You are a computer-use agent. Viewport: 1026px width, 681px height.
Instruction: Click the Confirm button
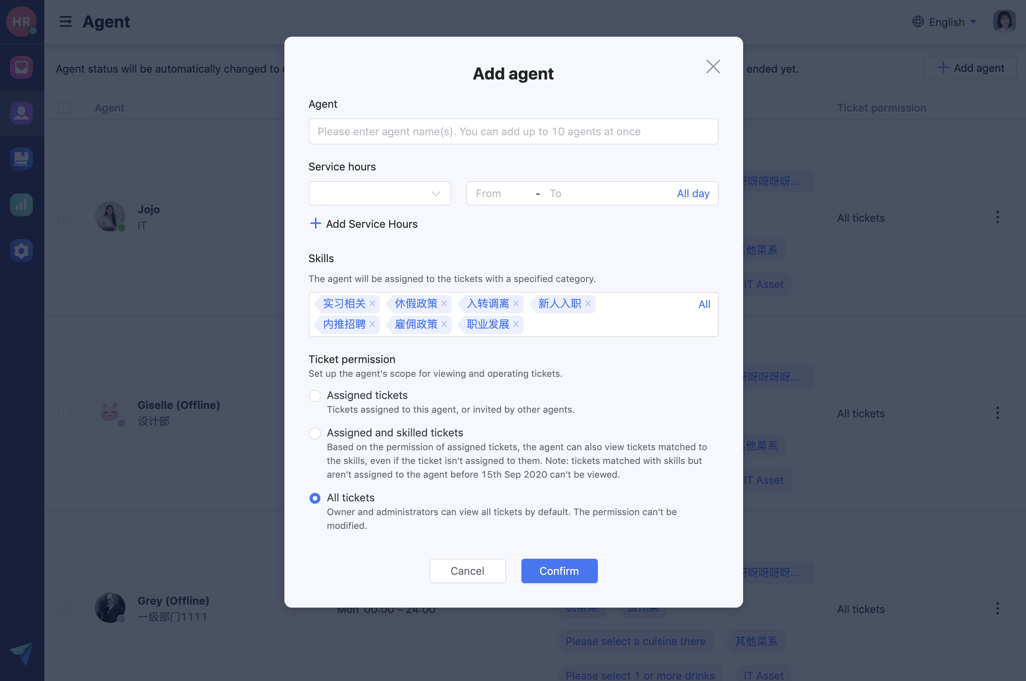click(x=559, y=571)
